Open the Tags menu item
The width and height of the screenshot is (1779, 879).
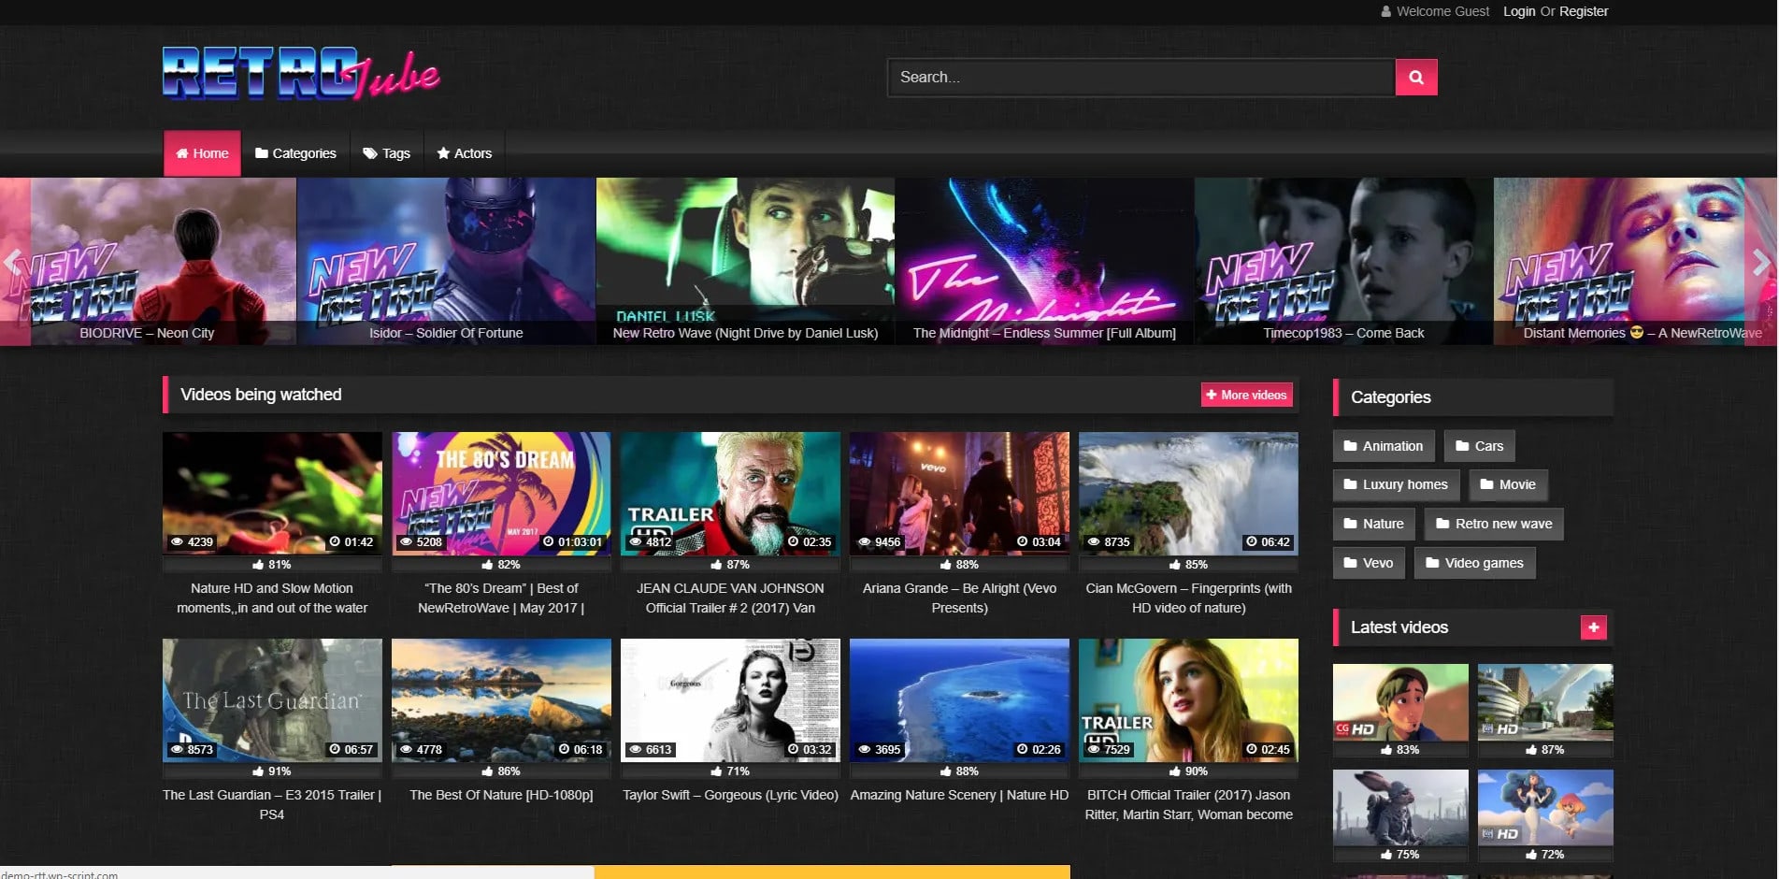(386, 153)
